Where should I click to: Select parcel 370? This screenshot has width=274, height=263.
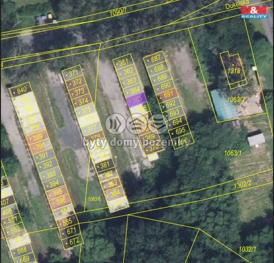pyautogui.click(x=153, y=147)
